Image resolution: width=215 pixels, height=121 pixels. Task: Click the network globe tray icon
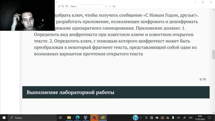(x=152, y=118)
